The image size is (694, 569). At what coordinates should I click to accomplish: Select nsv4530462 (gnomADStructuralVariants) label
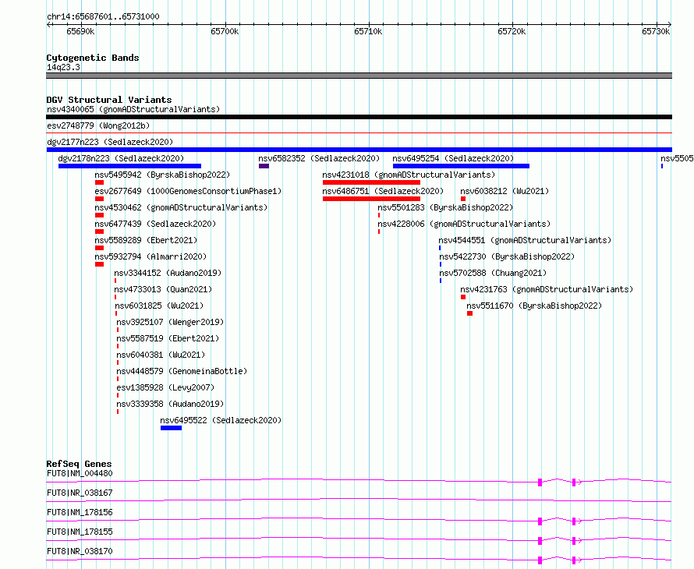pyautogui.click(x=181, y=207)
